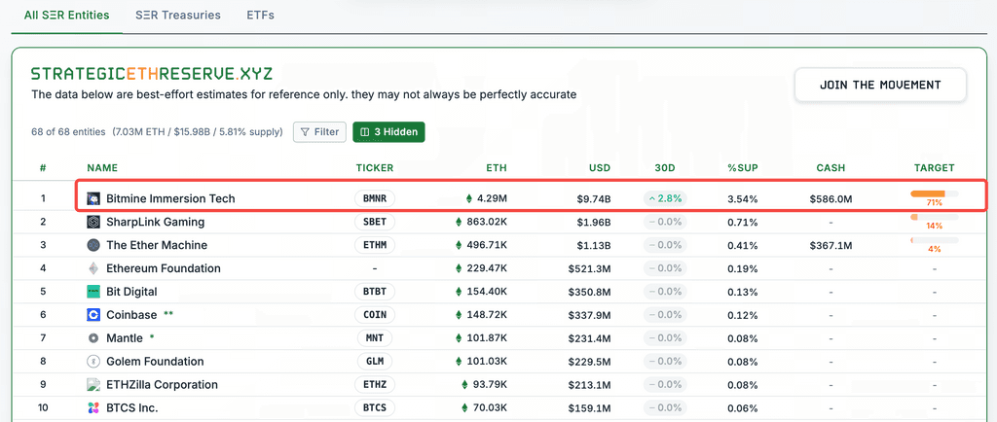Screen dimensions: 997x422
Task: Click the BMNR ticker badge
Action: (x=375, y=198)
